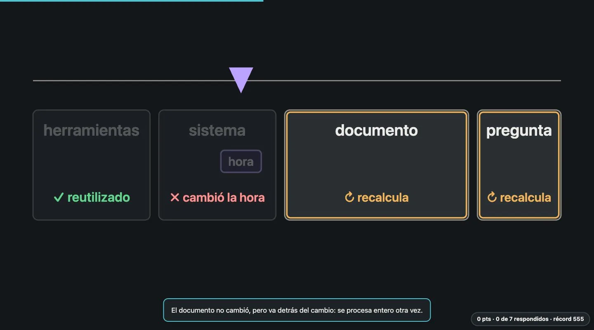Click the 'sistema' heading
This screenshot has height=330, width=594.
click(x=217, y=130)
